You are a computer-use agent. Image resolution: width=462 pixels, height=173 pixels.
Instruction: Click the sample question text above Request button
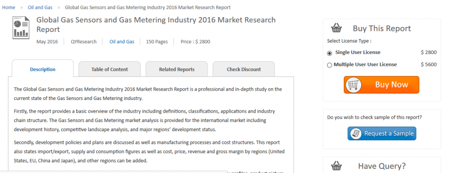[374, 117]
